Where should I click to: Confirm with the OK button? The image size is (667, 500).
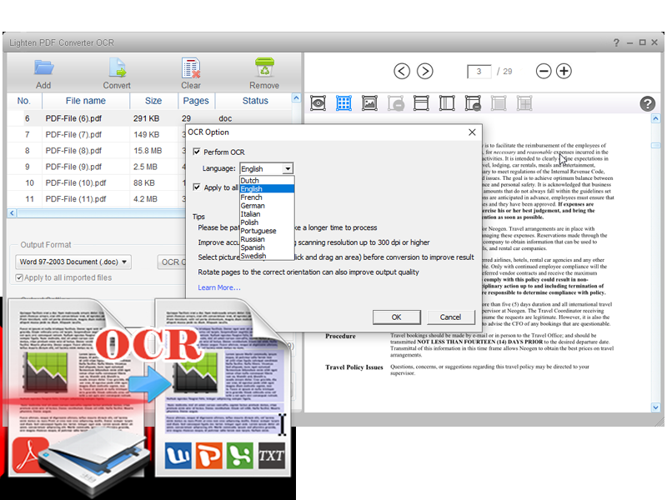[397, 317]
